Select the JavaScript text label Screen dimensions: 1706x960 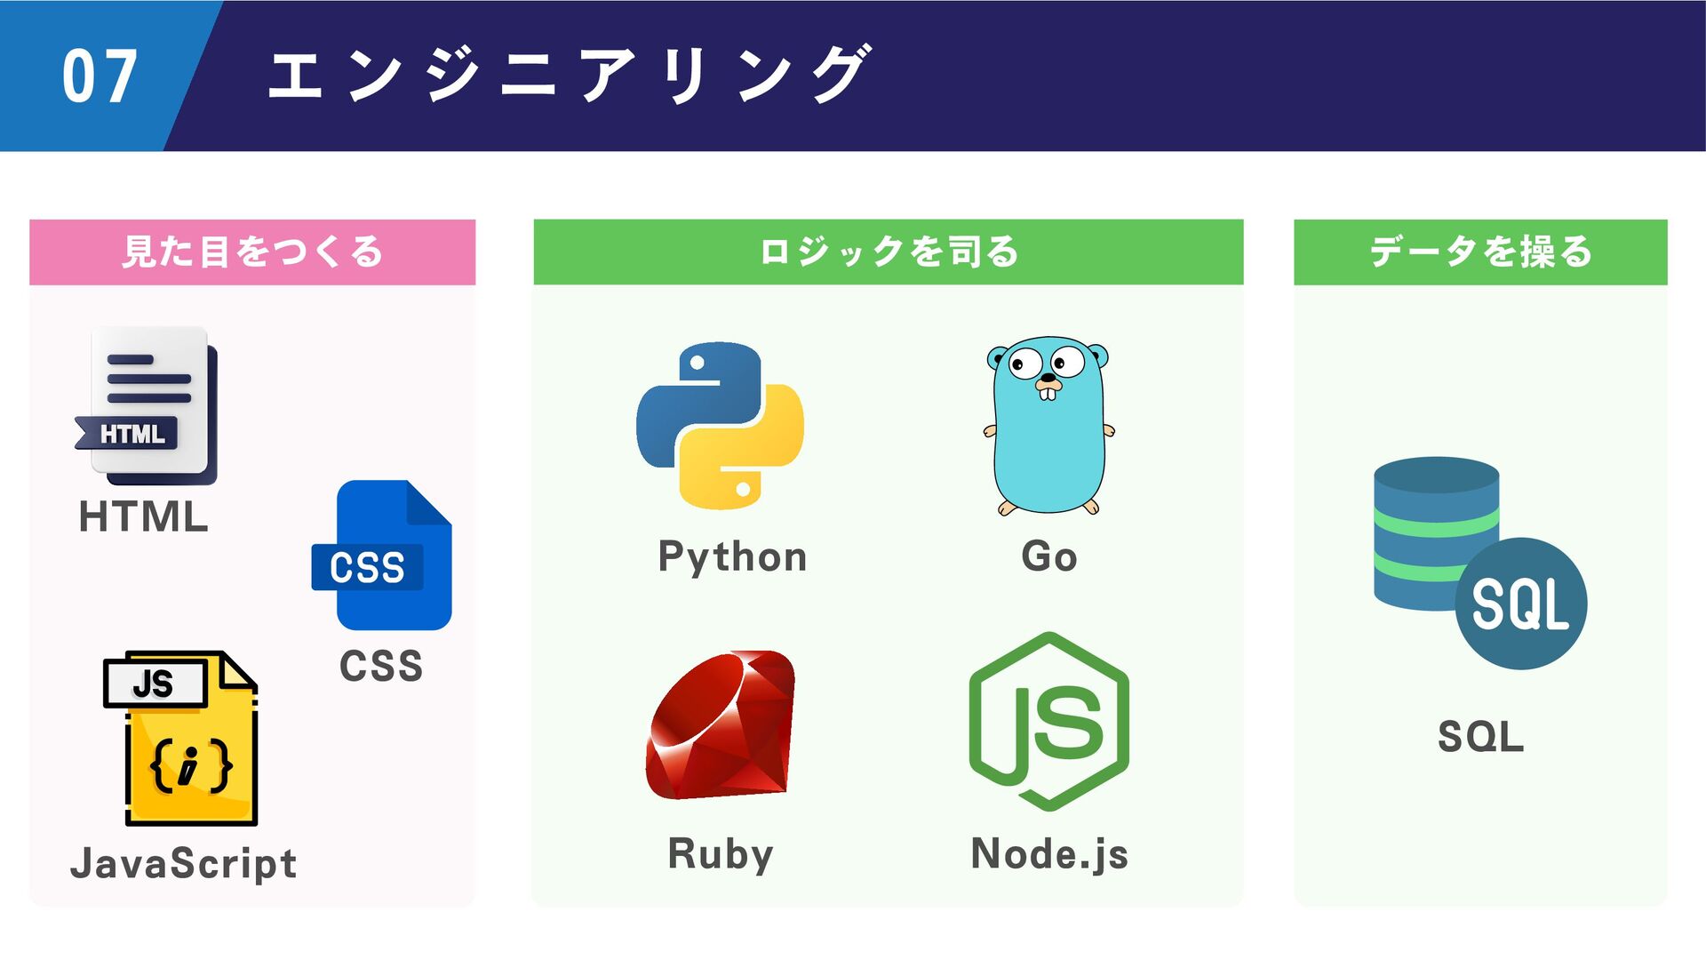coord(183,864)
